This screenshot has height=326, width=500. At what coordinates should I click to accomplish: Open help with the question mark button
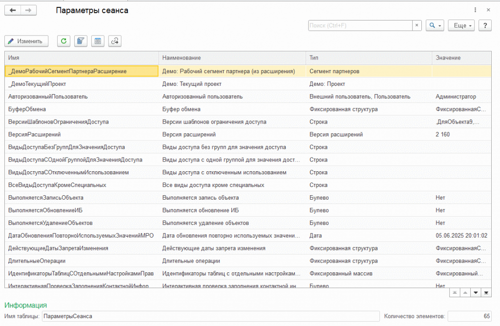[485, 25]
